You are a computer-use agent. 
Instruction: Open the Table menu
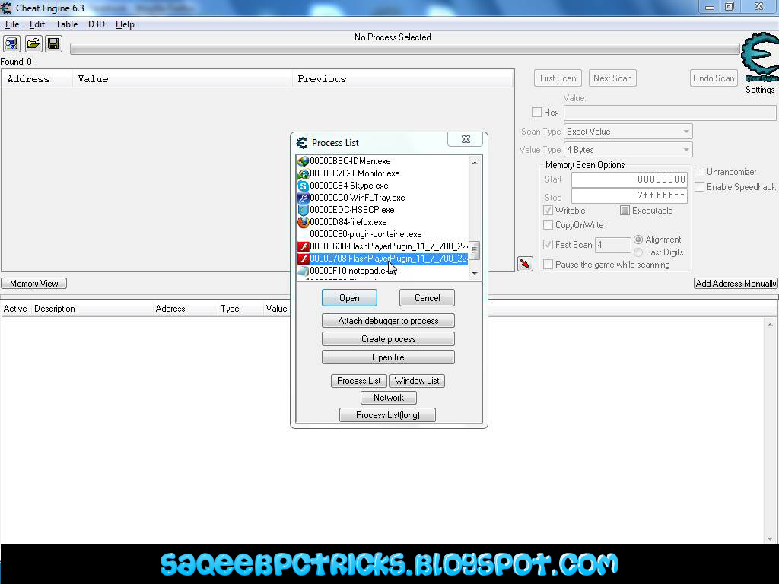[x=67, y=24]
